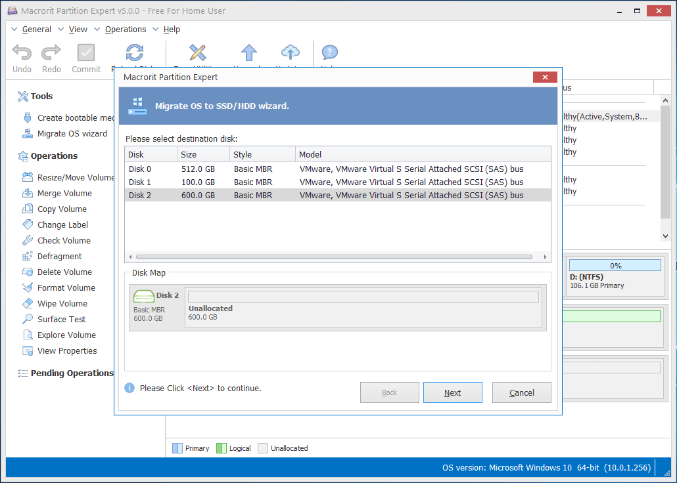This screenshot has width=677, height=483.
Task: Click the D: (NTFS) 0% usage bar
Action: click(615, 265)
